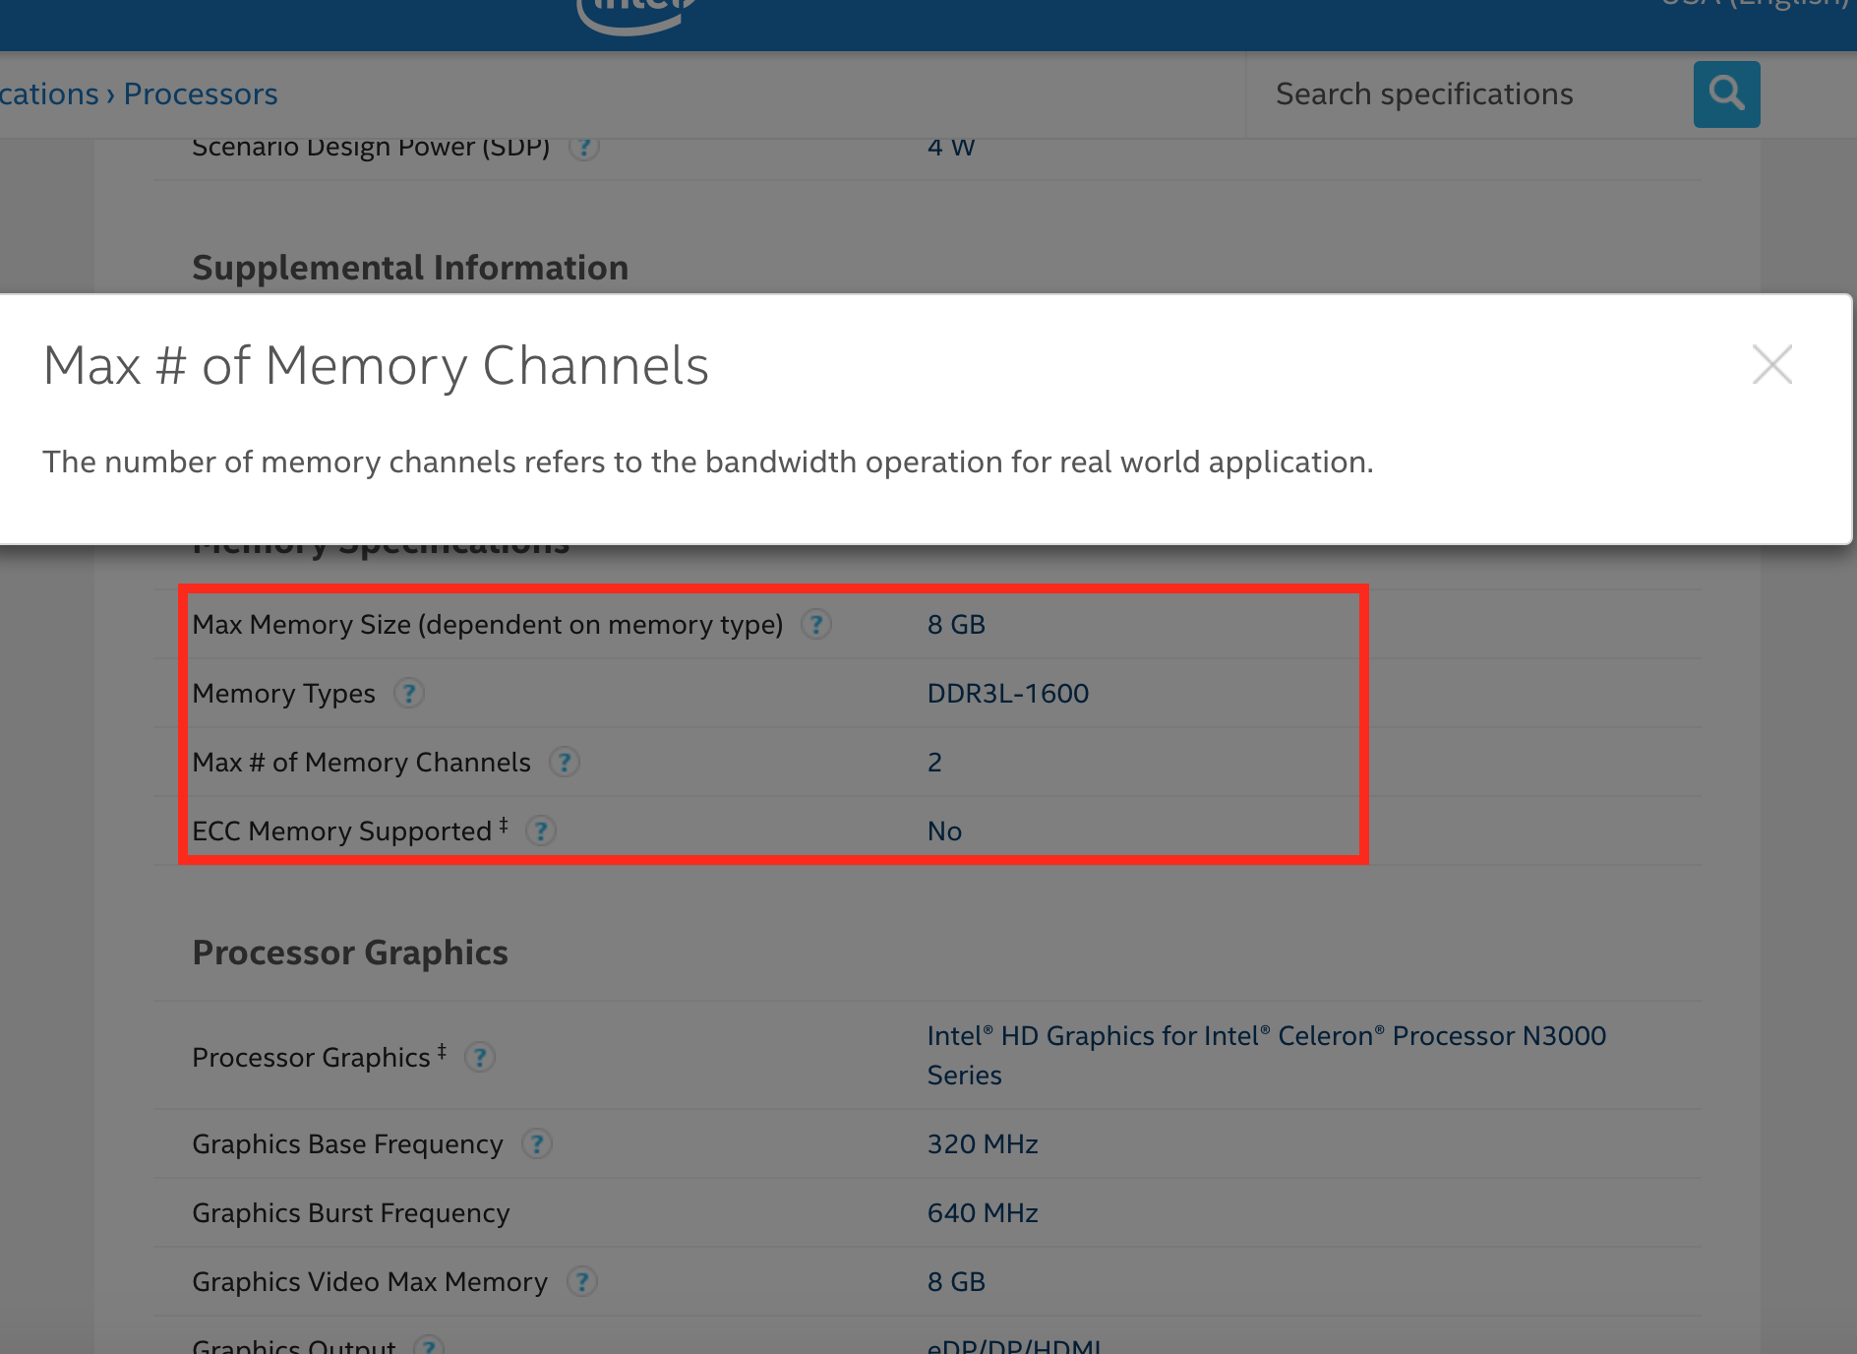The image size is (1857, 1354).
Task: Open help for Scenario Design Power
Action: (x=584, y=148)
